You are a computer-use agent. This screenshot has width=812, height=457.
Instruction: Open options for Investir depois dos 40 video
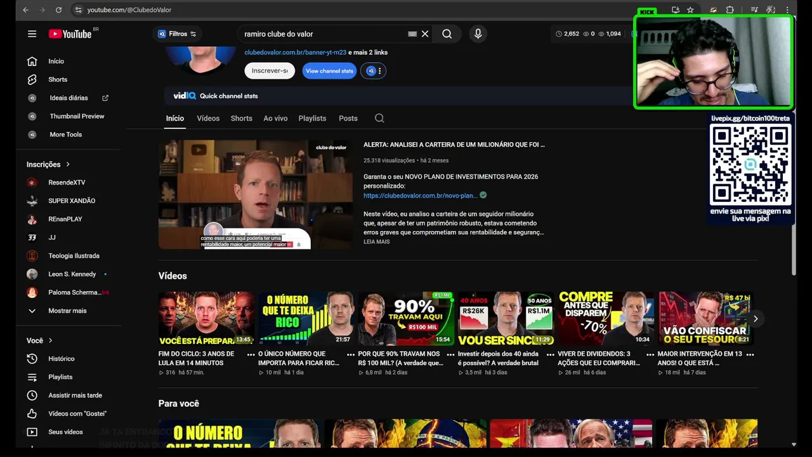(x=550, y=354)
